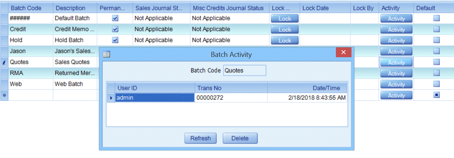Uncheck Permanent checkbox for Credit batch
Image resolution: width=454 pixels, height=158 pixels.
click(x=115, y=29)
